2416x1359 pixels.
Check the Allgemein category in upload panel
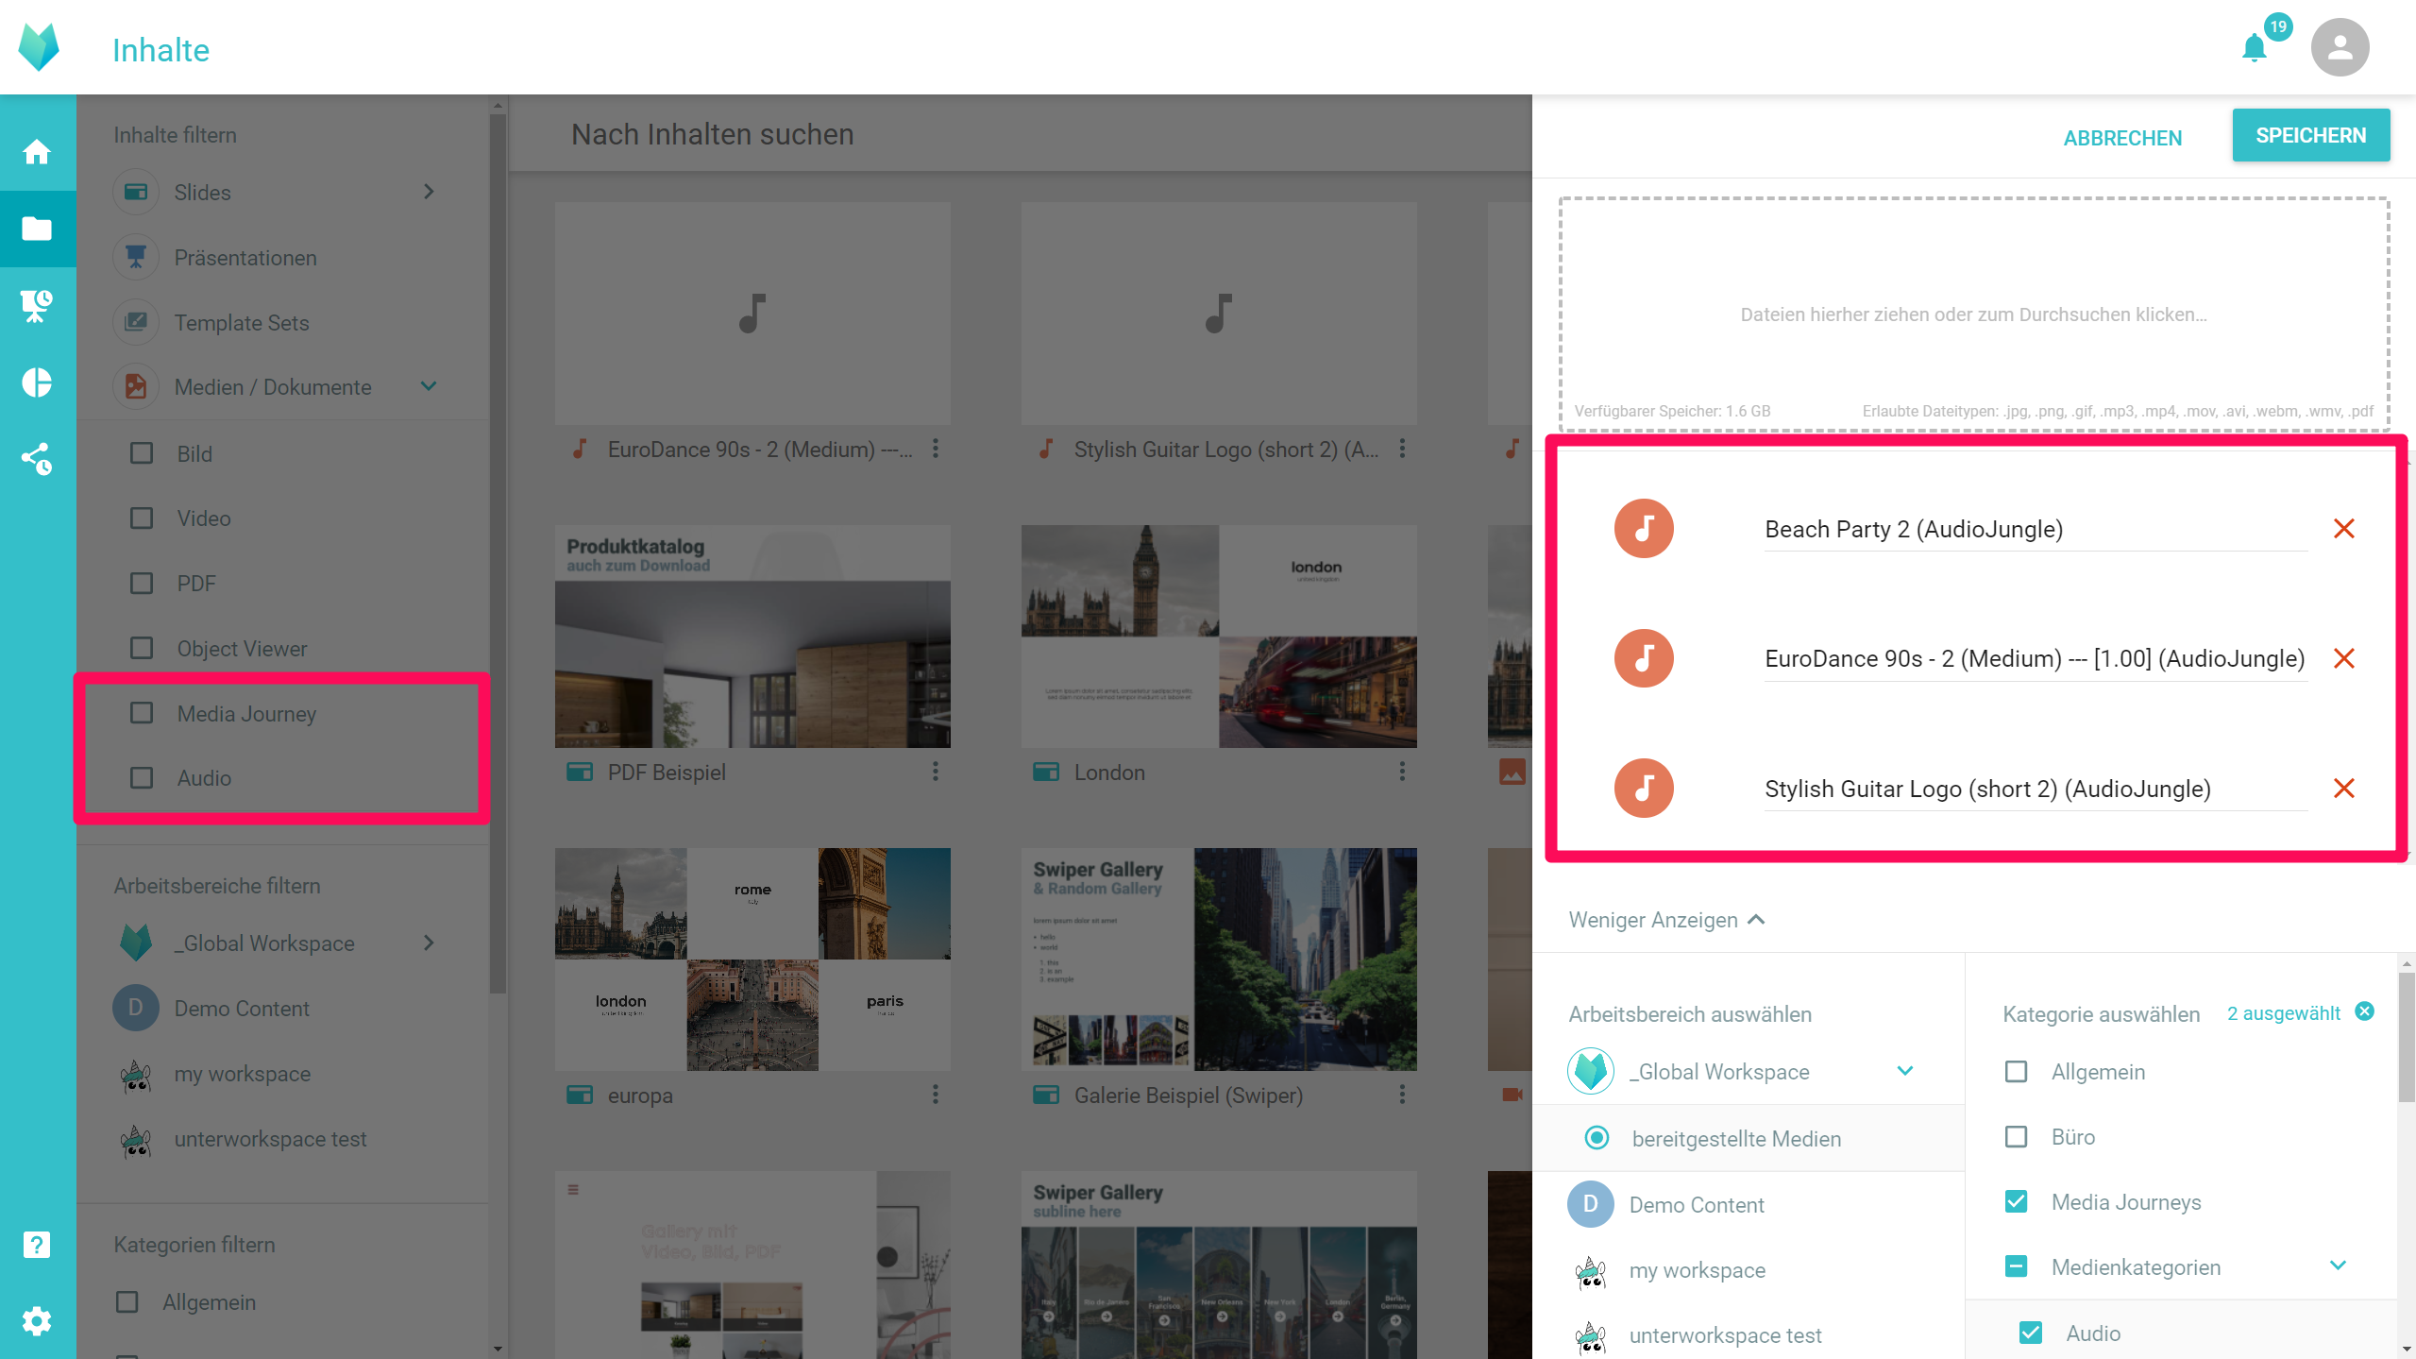2016,1072
